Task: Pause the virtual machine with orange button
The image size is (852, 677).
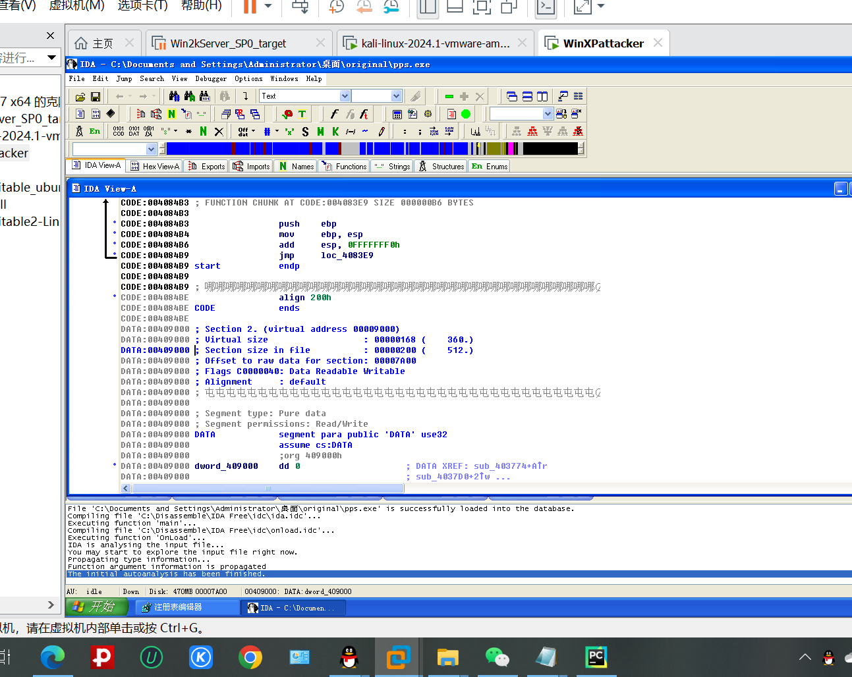Action: [x=250, y=7]
